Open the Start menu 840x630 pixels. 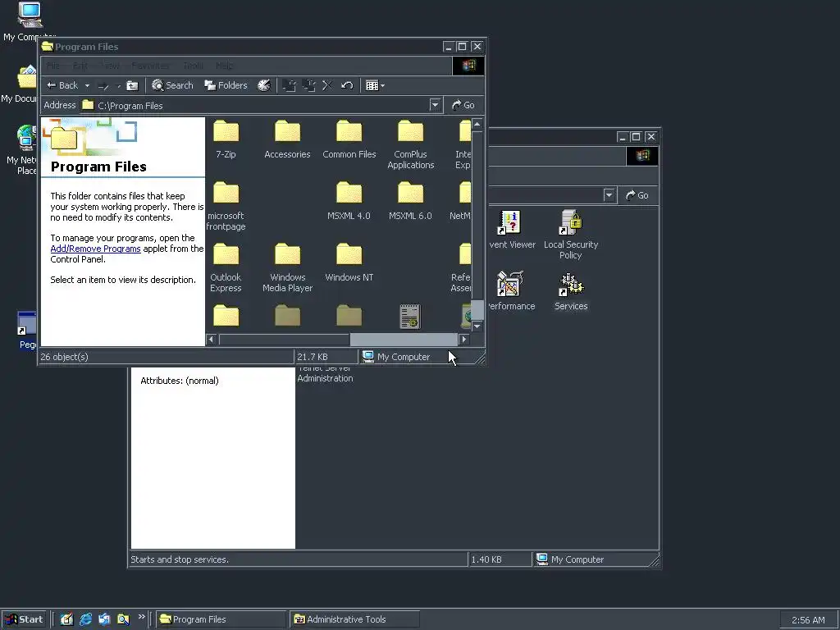tap(24, 619)
